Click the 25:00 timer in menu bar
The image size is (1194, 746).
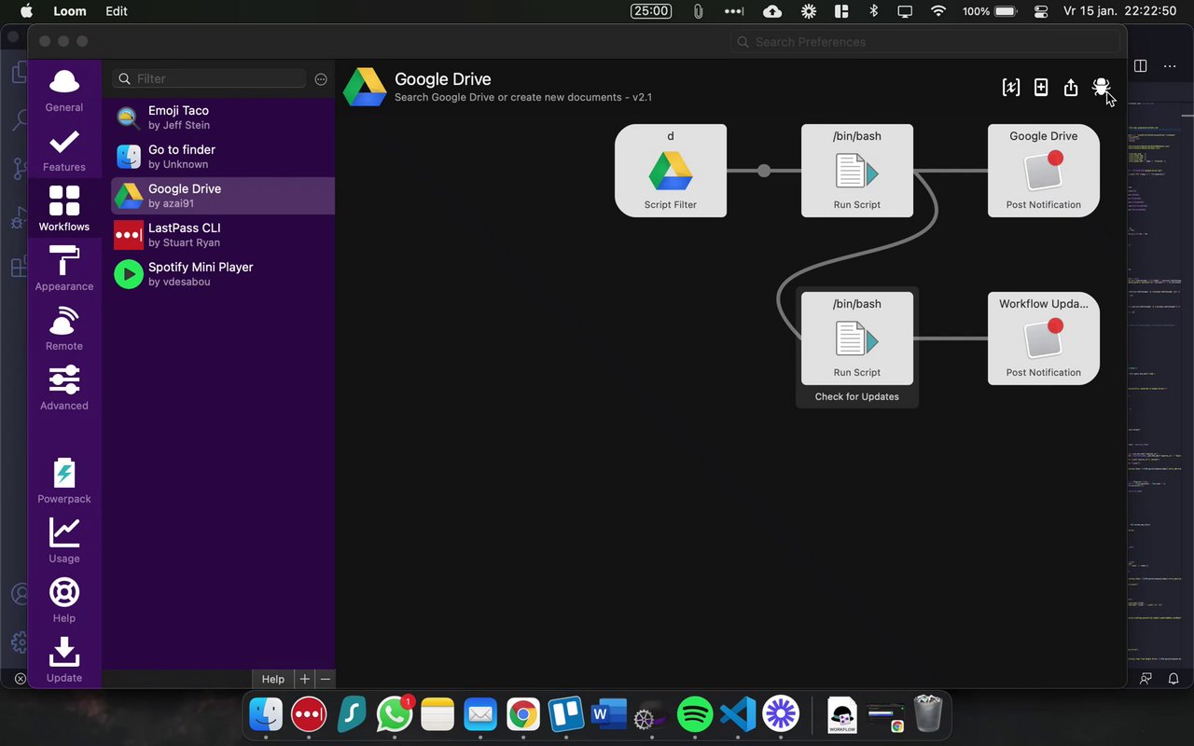[x=651, y=11]
